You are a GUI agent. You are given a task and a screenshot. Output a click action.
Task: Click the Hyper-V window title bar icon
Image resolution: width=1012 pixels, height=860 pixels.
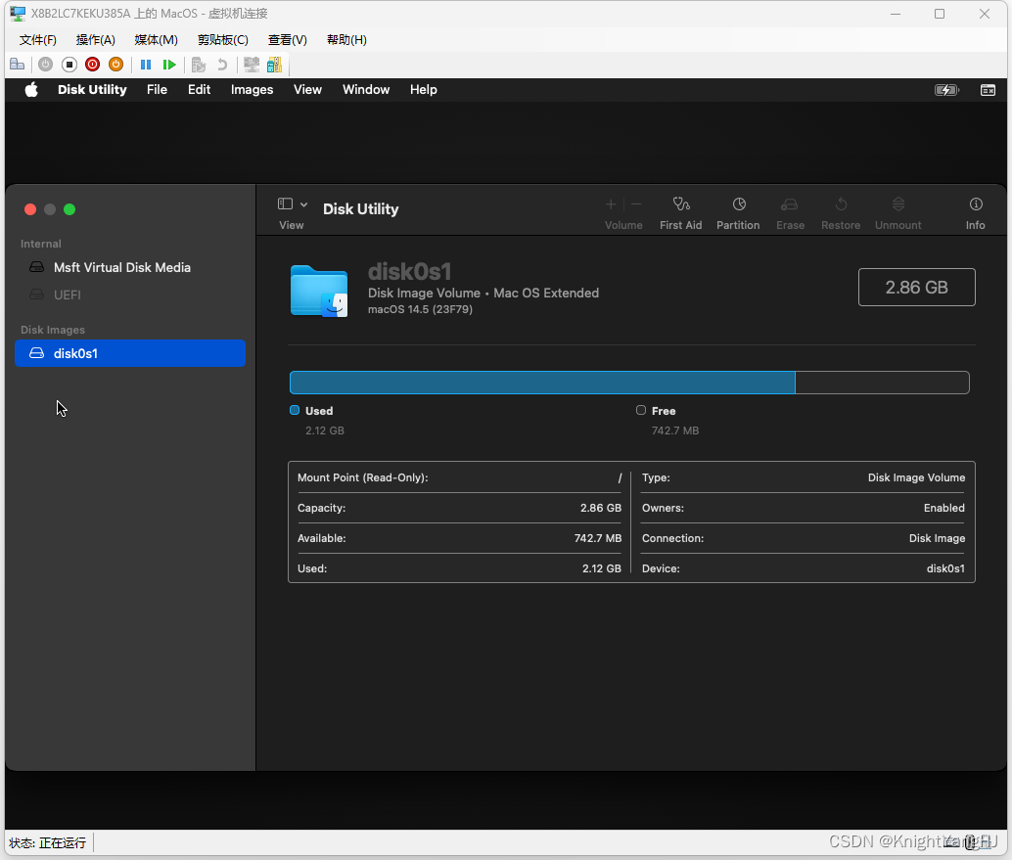click(x=18, y=14)
